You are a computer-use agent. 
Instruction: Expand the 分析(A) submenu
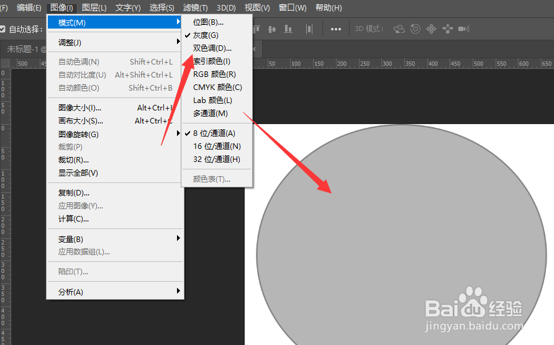(x=115, y=292)
